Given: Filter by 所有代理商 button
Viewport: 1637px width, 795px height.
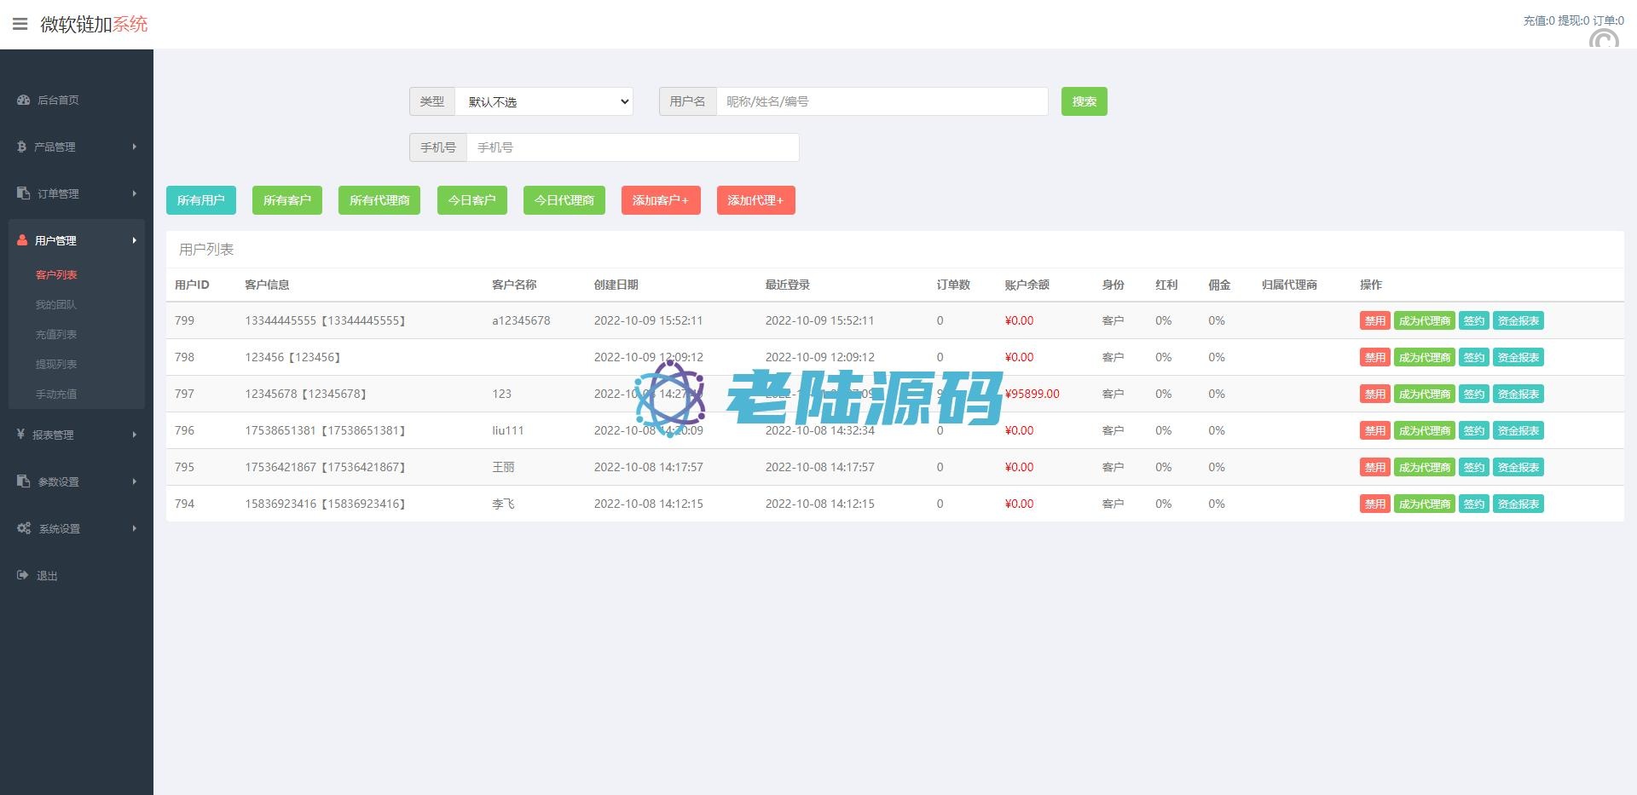Looking at the screenshot, I should (379, 200).
